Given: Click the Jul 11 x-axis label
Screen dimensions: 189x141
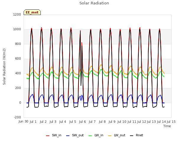Looking at the screenshot, I should click(132, 122).
